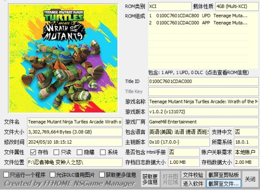Click the 获取更多信息 button
The width and height of the screenshot is (260, 190).
tap(150, 179)
